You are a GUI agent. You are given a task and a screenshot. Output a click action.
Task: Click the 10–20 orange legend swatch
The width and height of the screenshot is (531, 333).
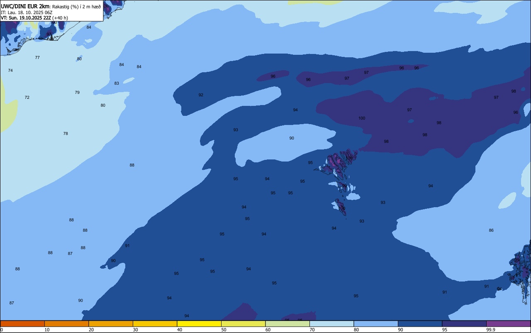(x=66, y=323)
